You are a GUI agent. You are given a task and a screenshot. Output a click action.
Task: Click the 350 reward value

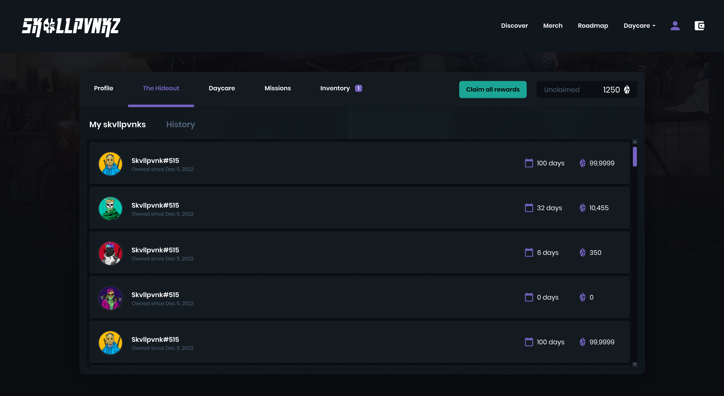coord(595,252)
